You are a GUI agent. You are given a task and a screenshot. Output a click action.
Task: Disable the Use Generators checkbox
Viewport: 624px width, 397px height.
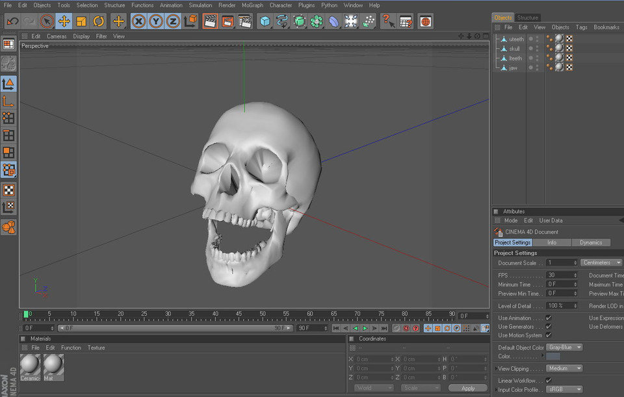pyautogui.click(x=547, y=327)
